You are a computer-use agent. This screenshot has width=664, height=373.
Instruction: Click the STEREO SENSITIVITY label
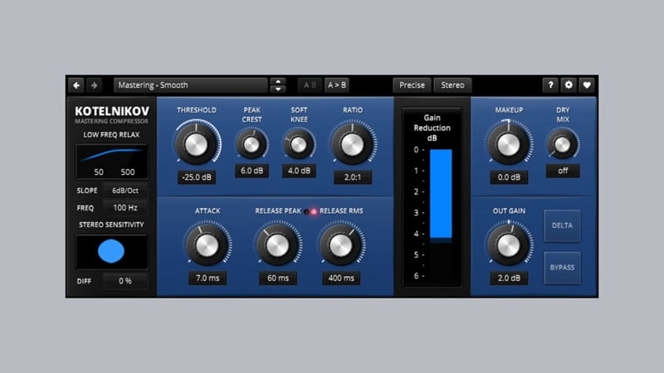[x=111, y=225]
